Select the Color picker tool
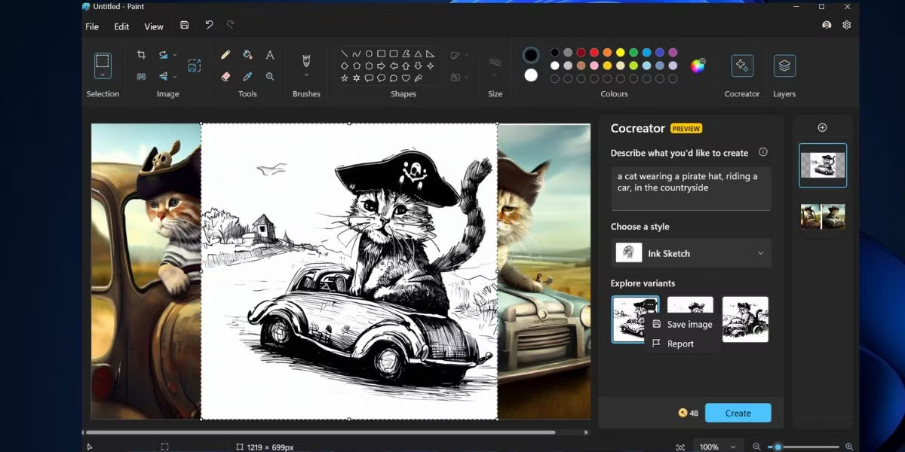 tap(247, 75)
